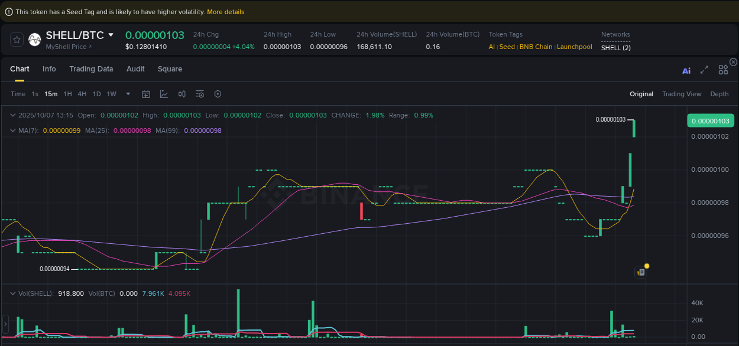Click the green current price axis label
This screenshot has height=346, width=739.
click(710, 120)
